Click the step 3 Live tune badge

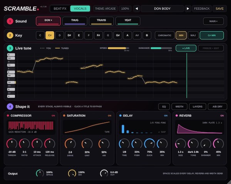click(x=10, y=48)
